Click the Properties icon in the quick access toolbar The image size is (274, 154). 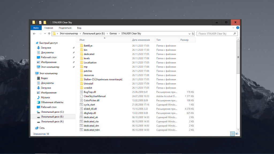40,22
